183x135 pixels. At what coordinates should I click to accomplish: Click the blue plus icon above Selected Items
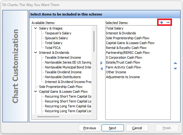pyautogui.click(x=162, y=22)
